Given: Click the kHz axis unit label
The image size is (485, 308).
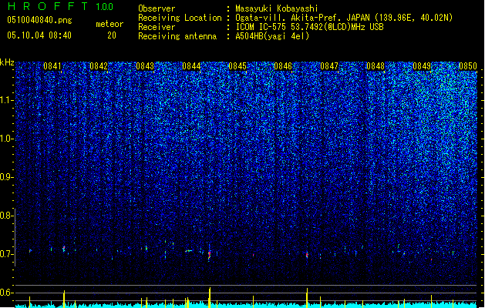Looking at the screenshot, I should (7, 62).
